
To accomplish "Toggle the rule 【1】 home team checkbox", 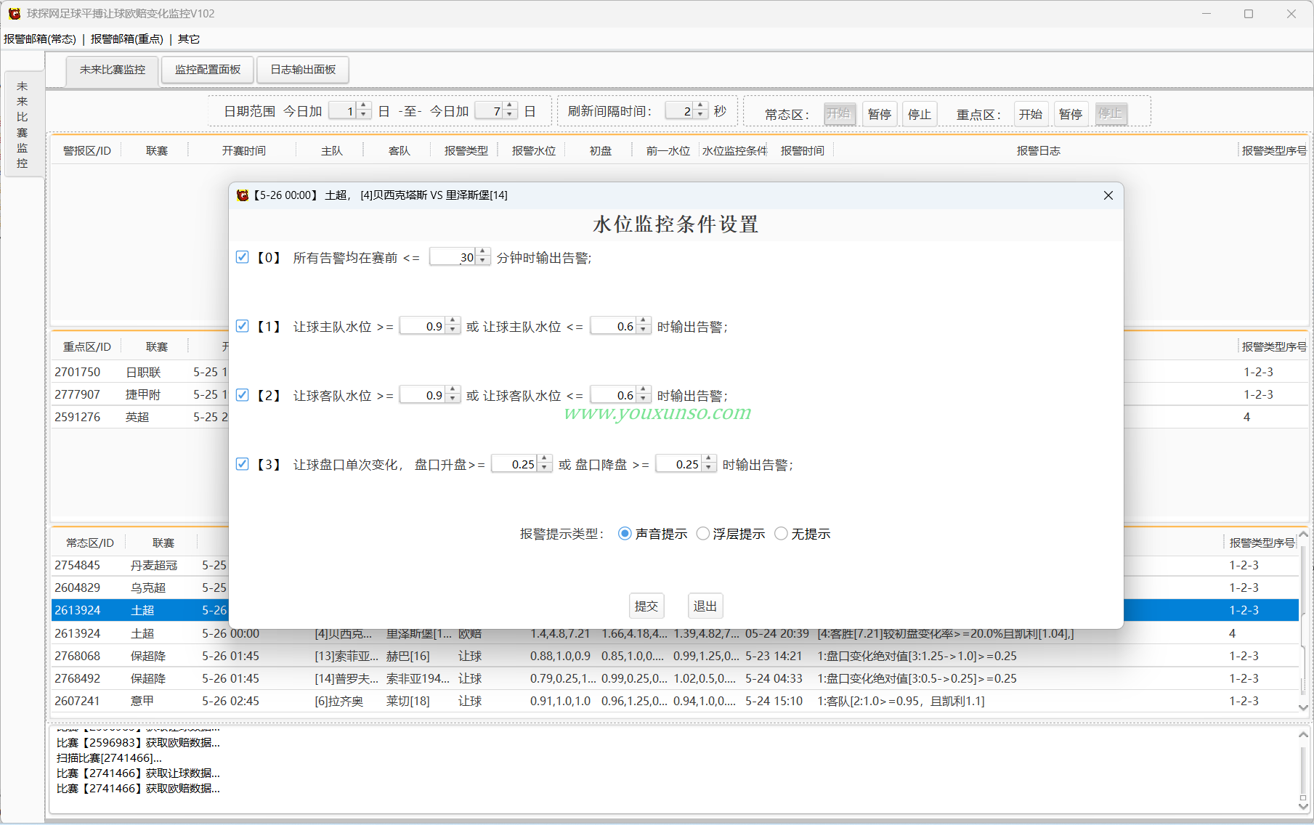I will click(x=243, y=326).
